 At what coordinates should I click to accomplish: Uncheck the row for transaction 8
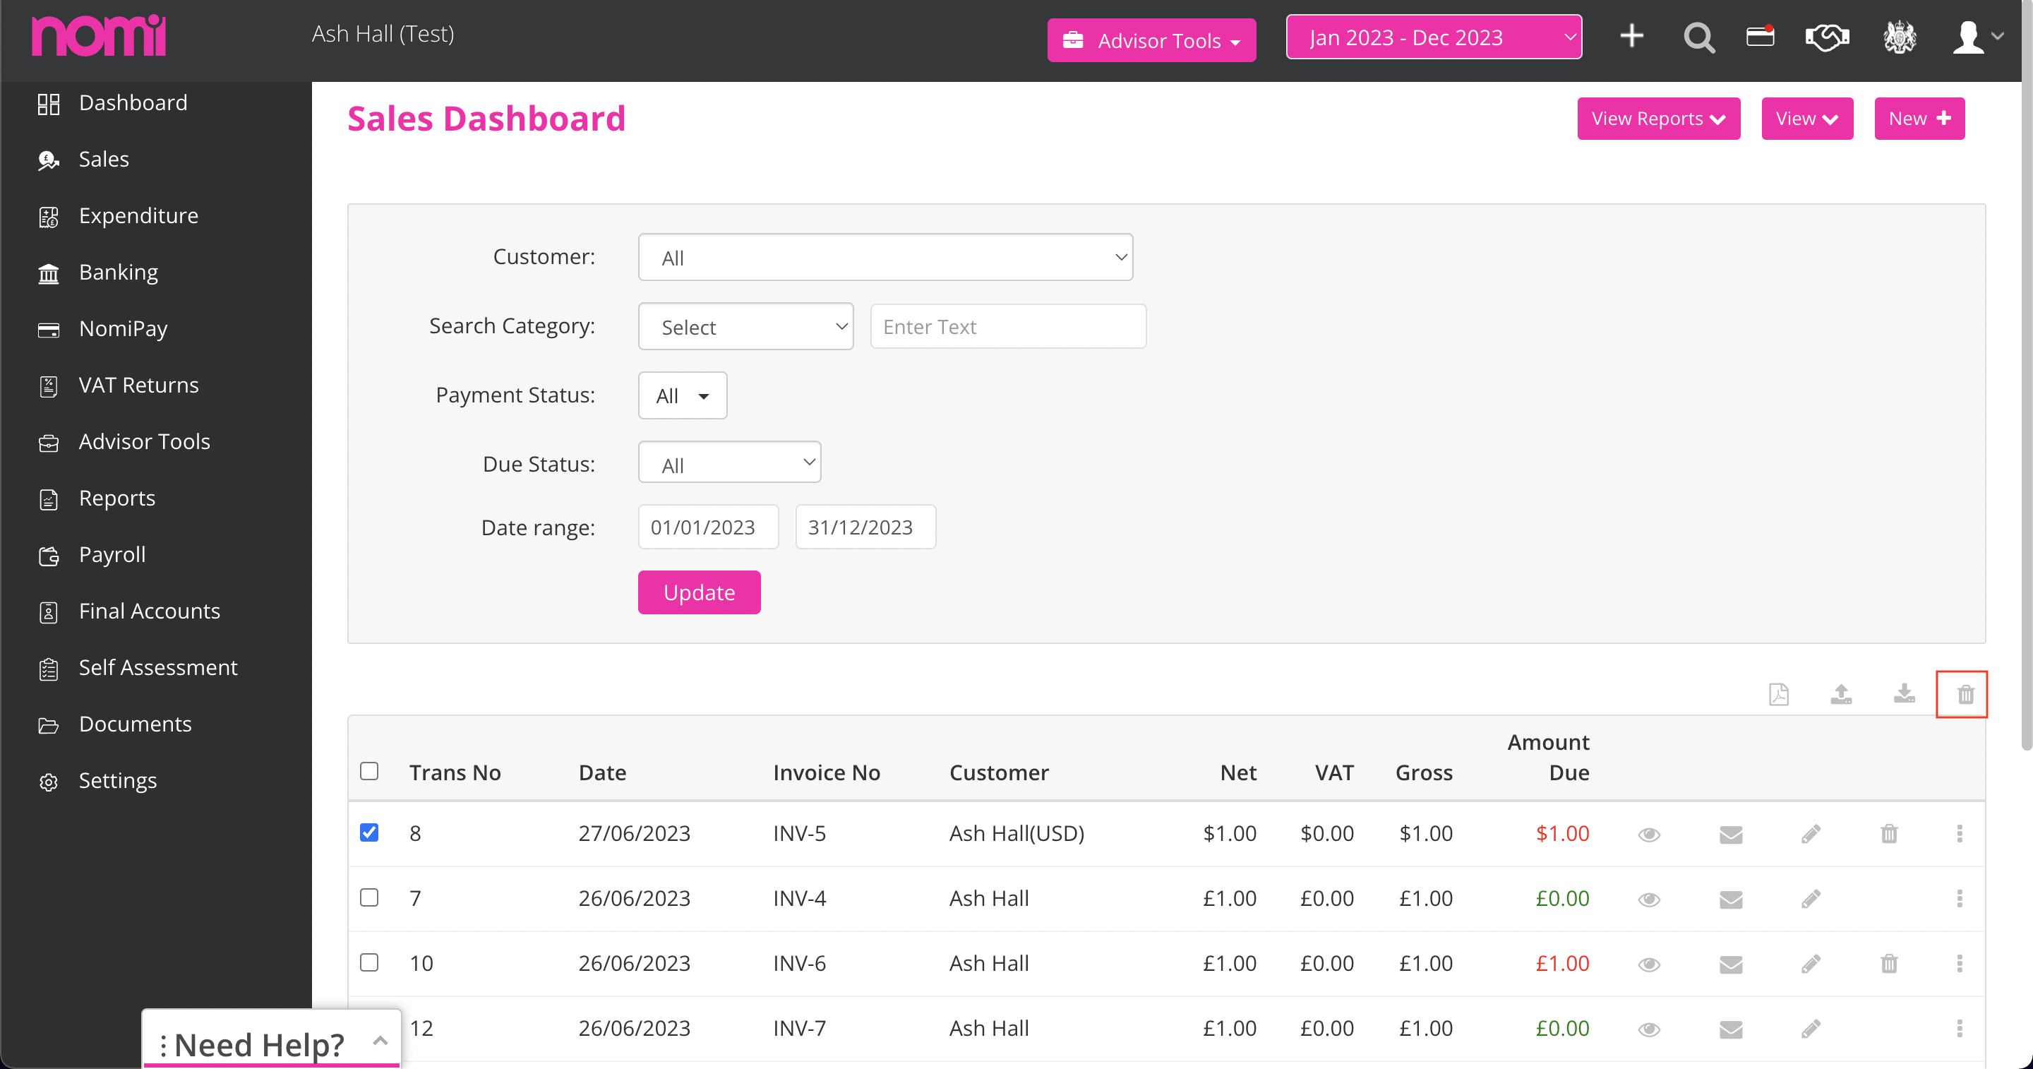(x=369, y=832)
